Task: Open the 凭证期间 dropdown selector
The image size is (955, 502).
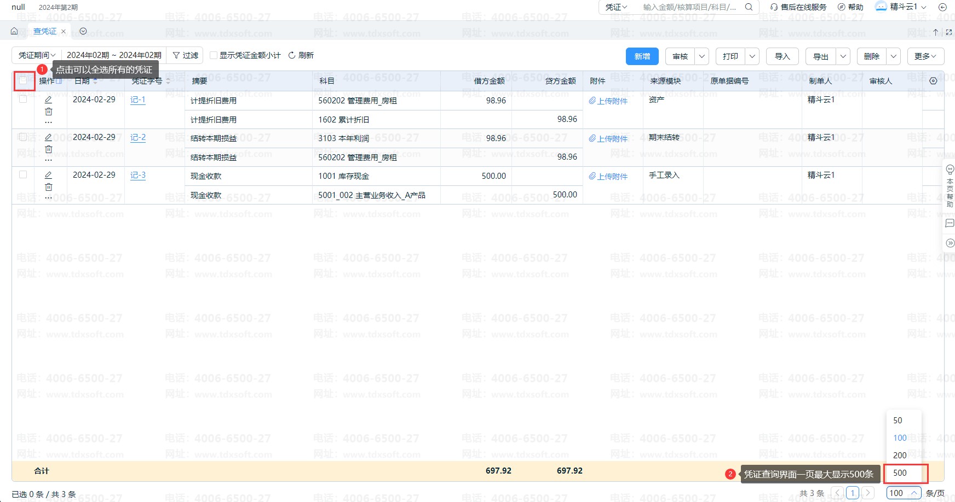Action: pyautogui.click(x=37, y=55)
